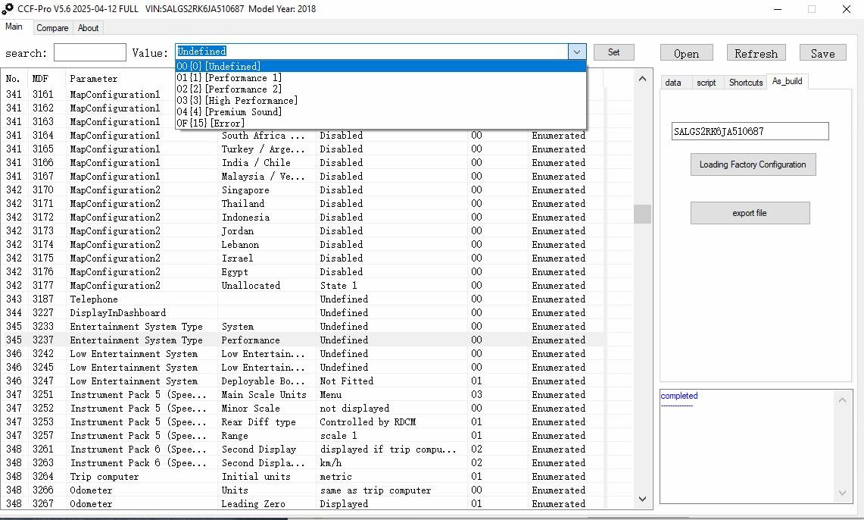Select the Telephone row 3187

click(302, 299)
